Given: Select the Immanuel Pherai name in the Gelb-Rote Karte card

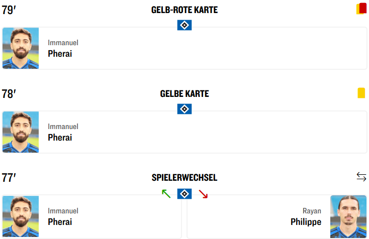Looking at the screenshot, I should pos(60,49).
